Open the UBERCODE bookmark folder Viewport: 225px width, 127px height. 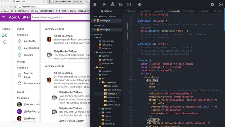[47, 11]
